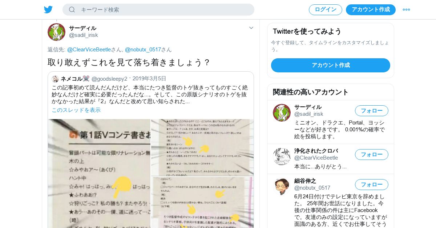This screenshot has width=436, height=228.
Task: Click the header アカウント作成 button
Action: [x=371, y=10]
